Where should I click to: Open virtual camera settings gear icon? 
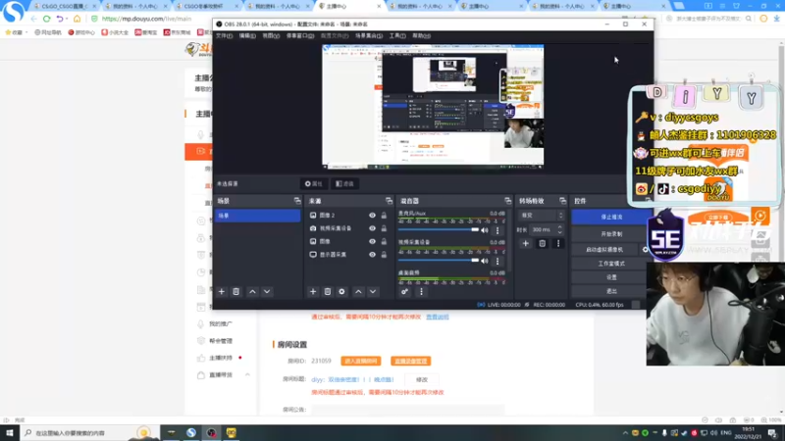(645, 249)
